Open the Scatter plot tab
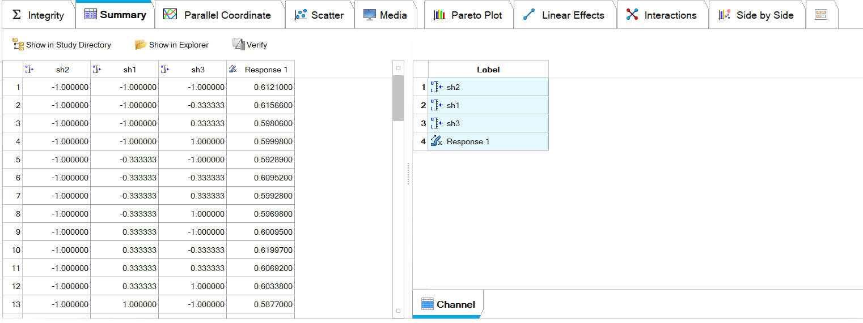The width and height of the screenshot is (863, 323). (x=319, y=15)
